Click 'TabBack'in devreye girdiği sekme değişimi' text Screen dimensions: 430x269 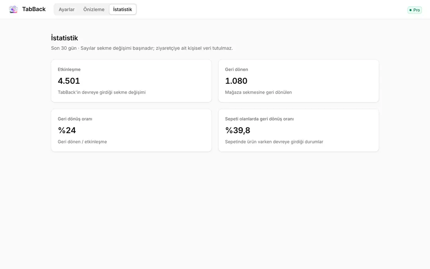coord(102,92)
